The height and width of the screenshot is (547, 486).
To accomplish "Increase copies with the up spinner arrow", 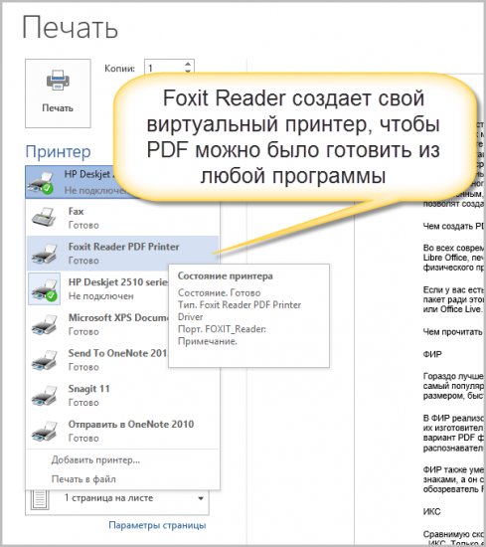I will [188, 65].
